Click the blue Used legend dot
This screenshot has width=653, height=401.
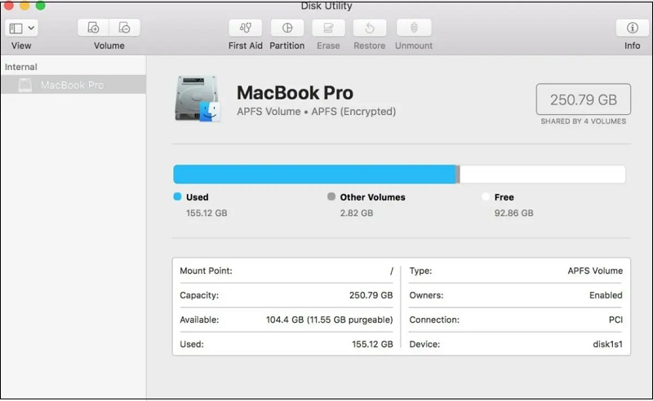(x=177, y=196)
